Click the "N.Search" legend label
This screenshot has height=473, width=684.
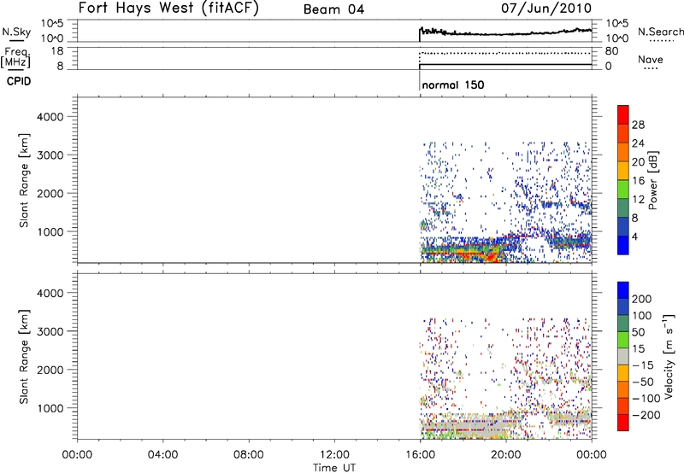(x=660, y=32)
